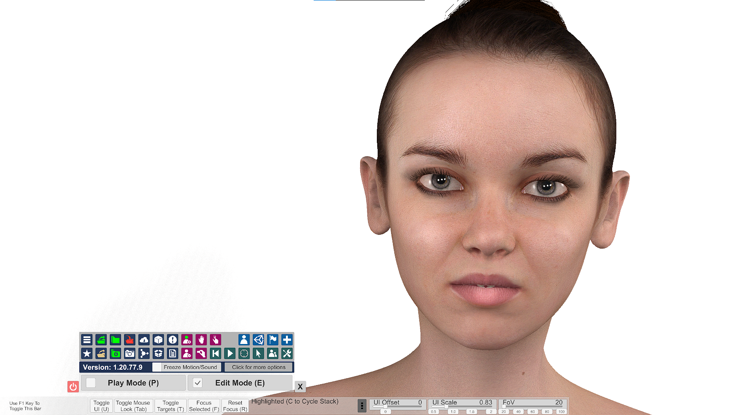
Task: Click the Toggle UI (U) button
Action: 101,406
